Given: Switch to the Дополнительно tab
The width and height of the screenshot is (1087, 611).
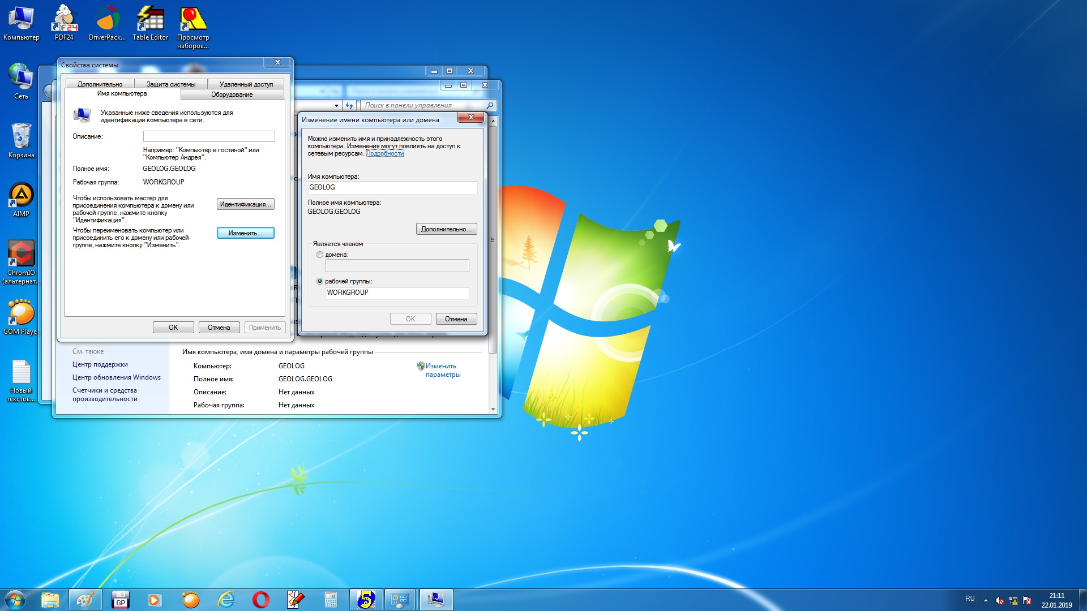Looking at the screenshot, I should pos(100,84).
